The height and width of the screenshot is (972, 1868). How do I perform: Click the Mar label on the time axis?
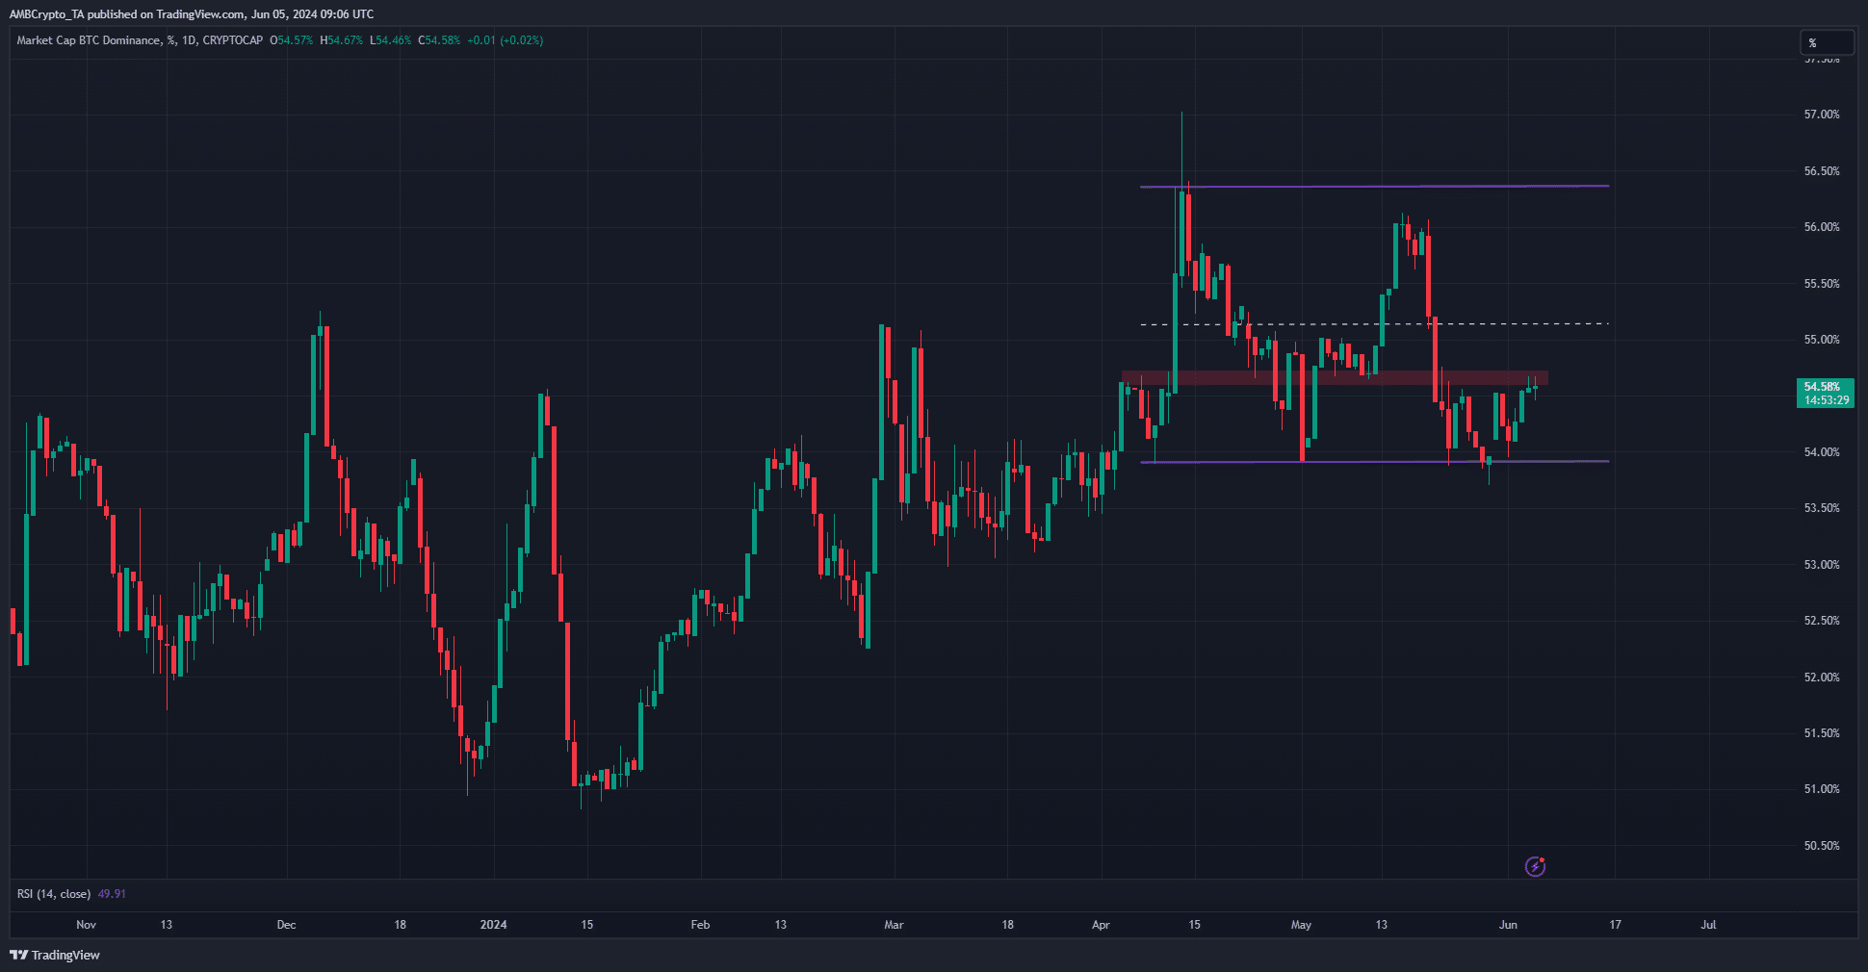[x=895, y=925]
